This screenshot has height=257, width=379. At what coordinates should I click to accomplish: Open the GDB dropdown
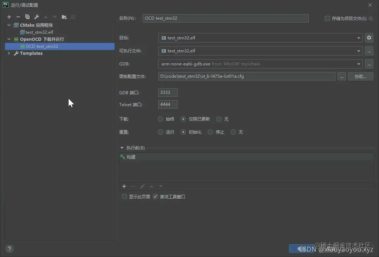(260, 64)
